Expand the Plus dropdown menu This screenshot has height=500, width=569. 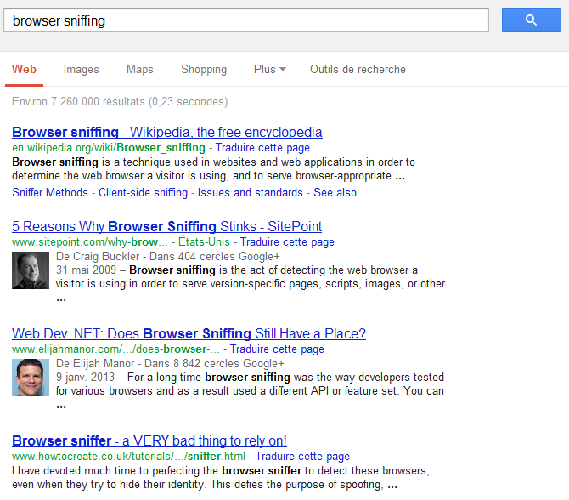[x=269, y=69]
